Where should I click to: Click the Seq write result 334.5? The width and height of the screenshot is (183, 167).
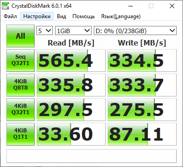click(142, 61)
